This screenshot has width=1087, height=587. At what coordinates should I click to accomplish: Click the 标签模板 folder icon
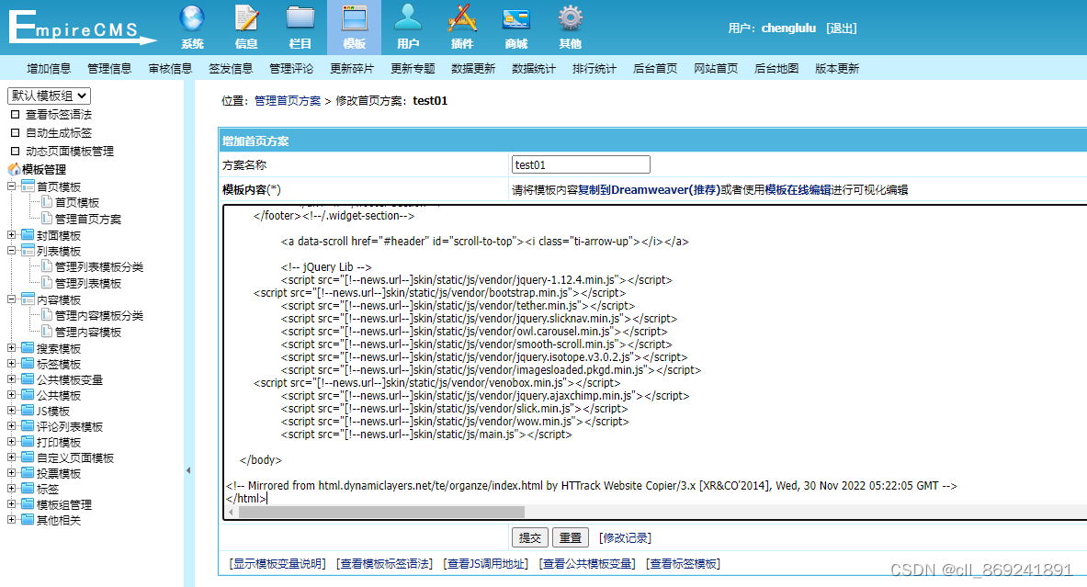tap(28, 364)
